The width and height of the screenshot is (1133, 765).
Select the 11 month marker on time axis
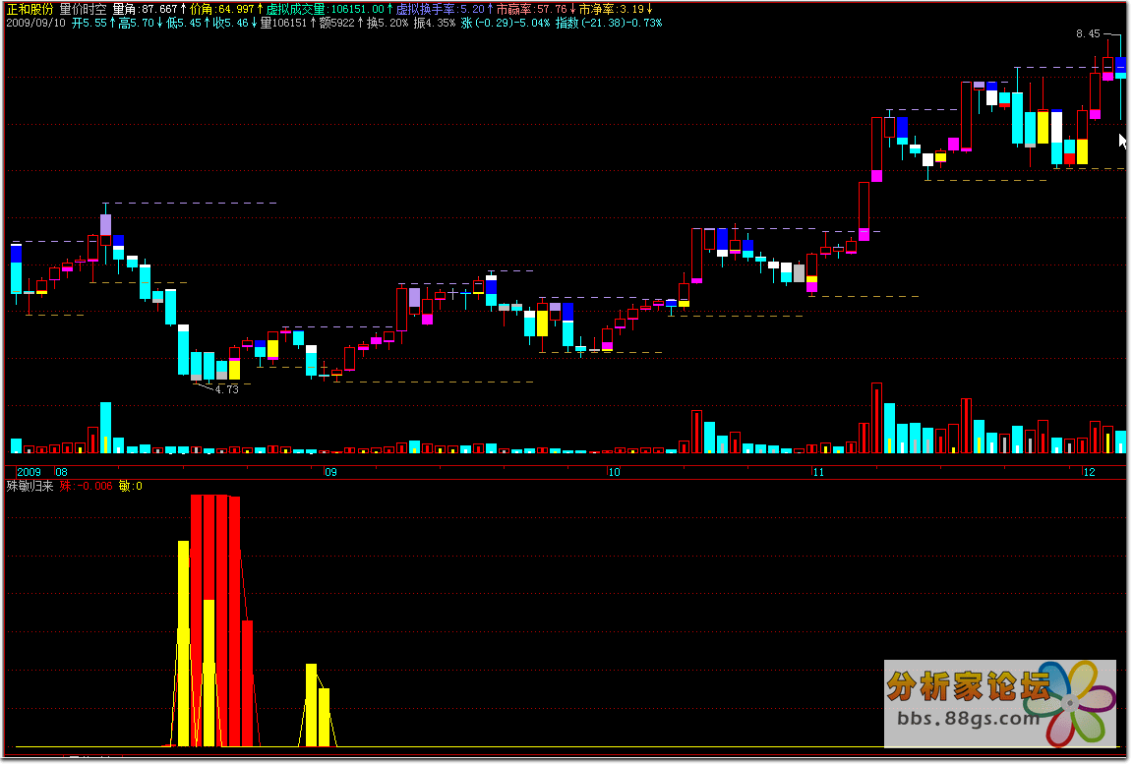point(817,472)
